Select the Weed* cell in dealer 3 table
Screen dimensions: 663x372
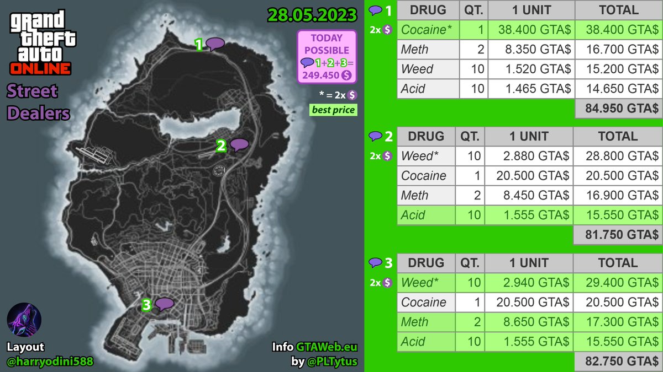point(426,283)
